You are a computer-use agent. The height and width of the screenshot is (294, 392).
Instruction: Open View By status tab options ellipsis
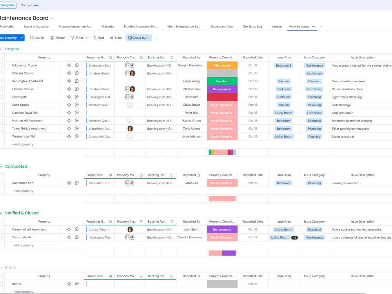313,26
